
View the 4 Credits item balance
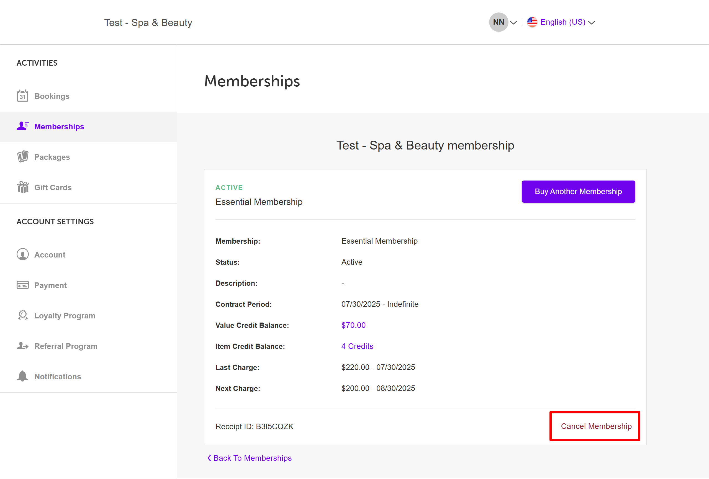357,346
